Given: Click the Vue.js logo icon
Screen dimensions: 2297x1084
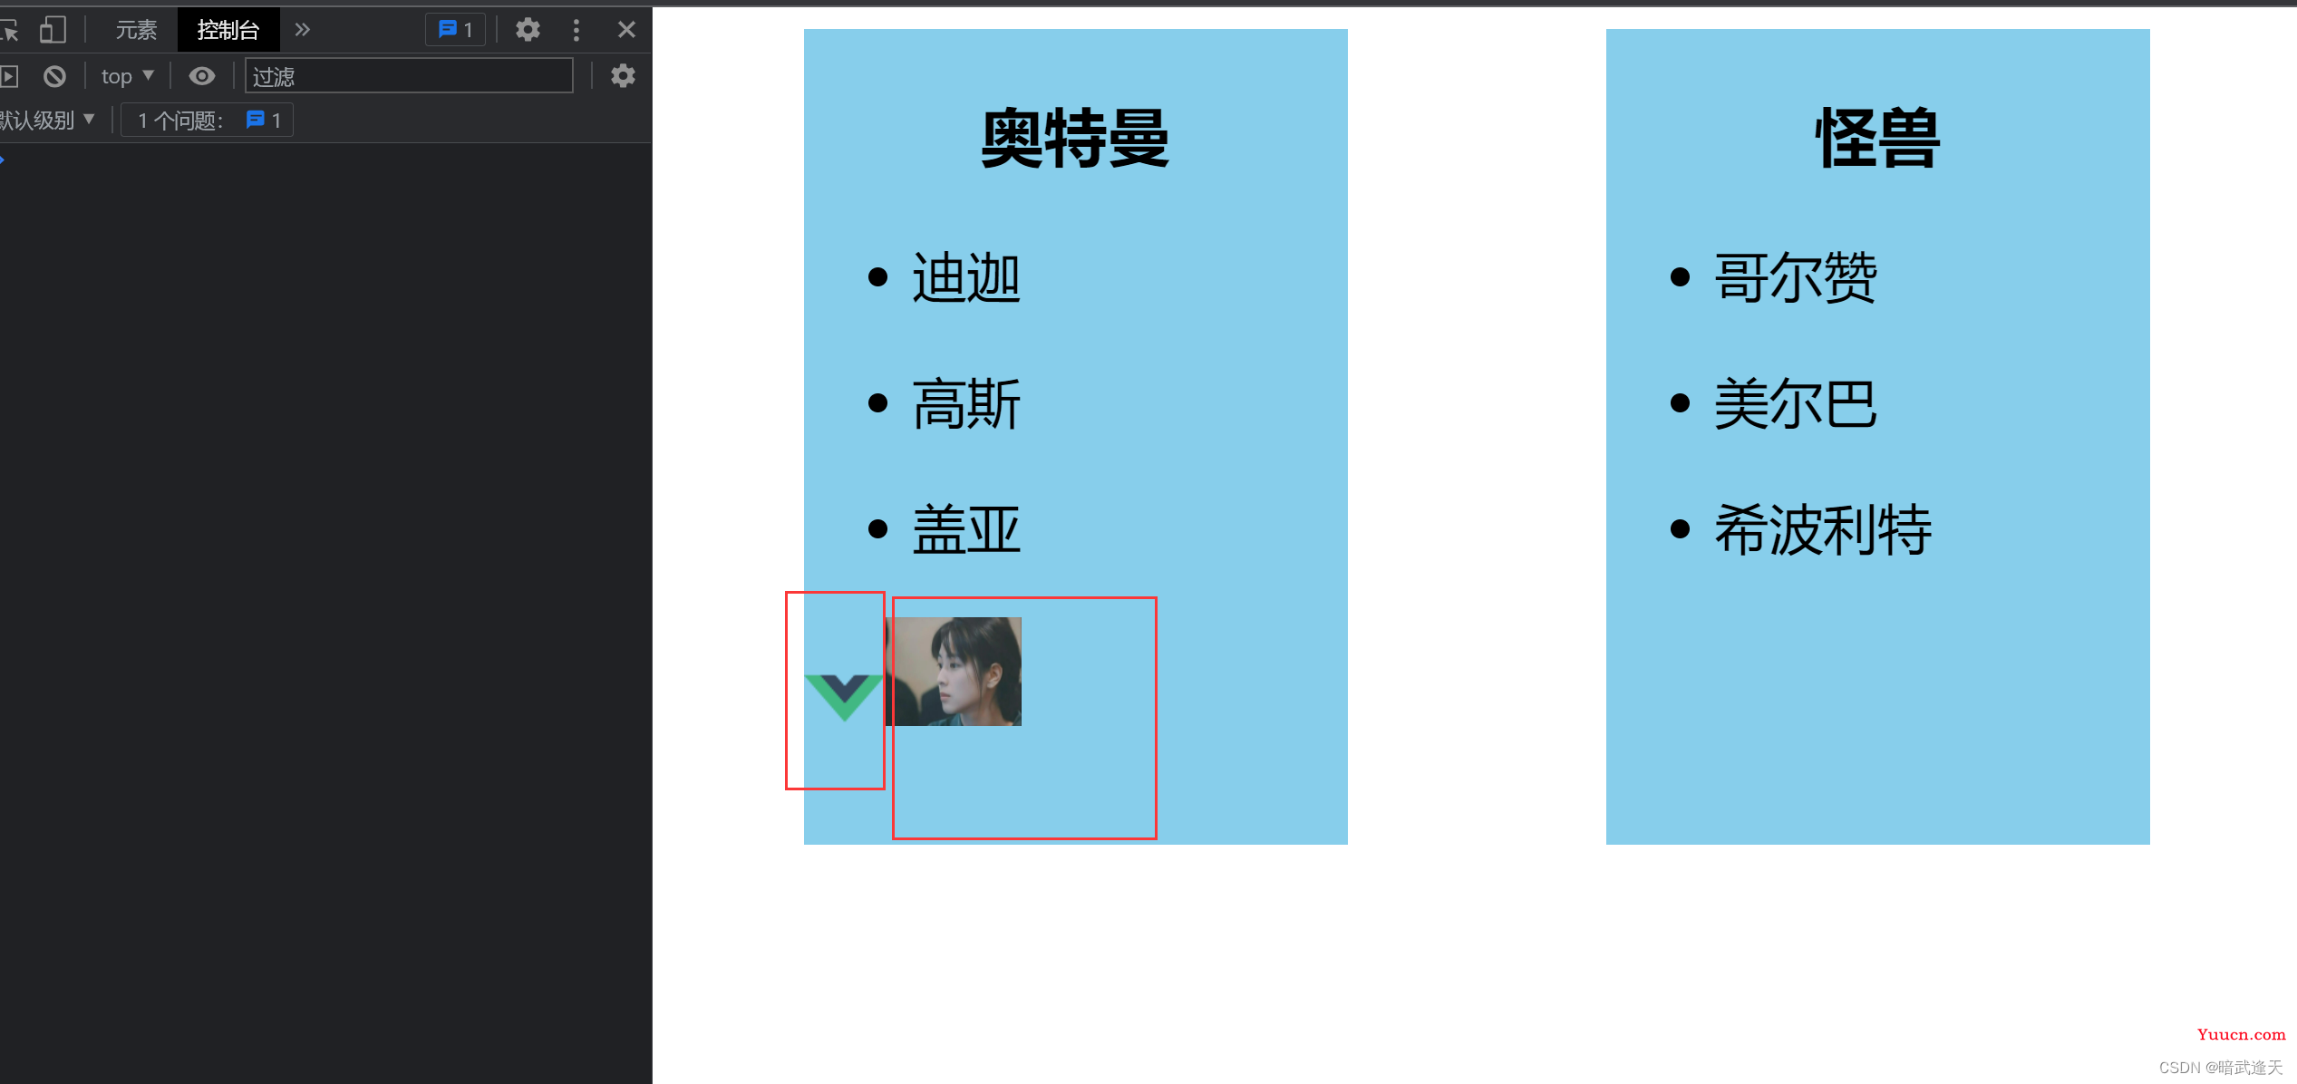Looking at the screenshot, I should click(x=834, y=687).
